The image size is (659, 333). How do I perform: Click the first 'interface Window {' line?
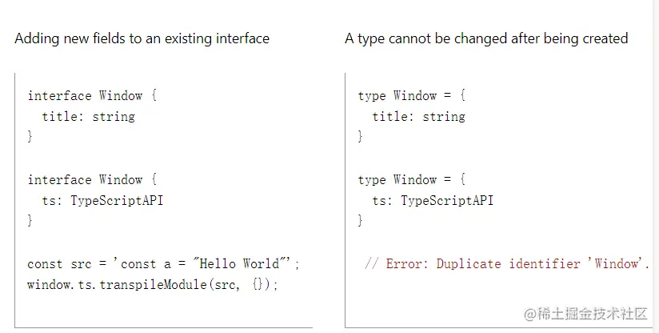(92, 96)
